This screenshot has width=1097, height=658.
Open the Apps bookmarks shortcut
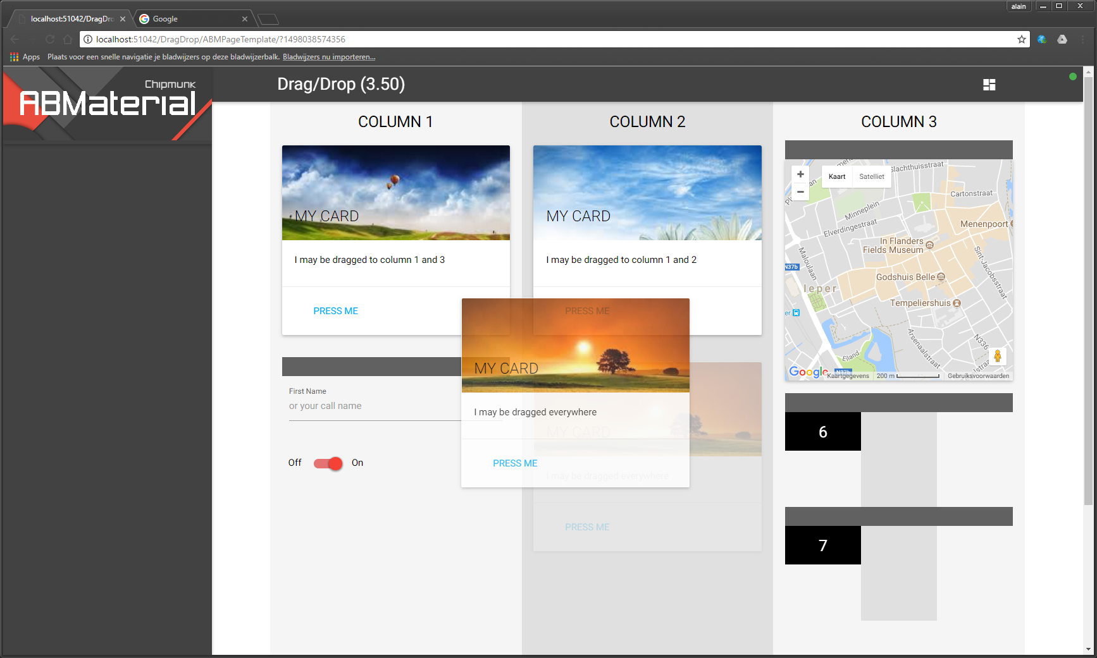pos(25,57)
